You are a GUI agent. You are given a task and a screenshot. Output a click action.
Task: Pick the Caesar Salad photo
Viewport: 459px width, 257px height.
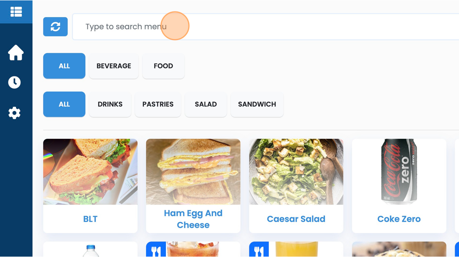coord(296,172)
